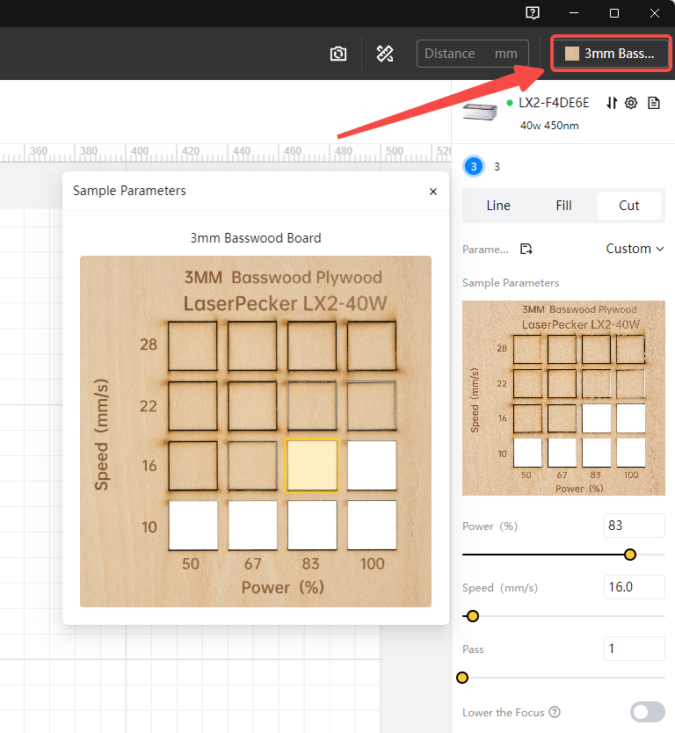Screen dimensions: 675x733
Task: Select the Cut tab
Action: click(x=629, y=206)
